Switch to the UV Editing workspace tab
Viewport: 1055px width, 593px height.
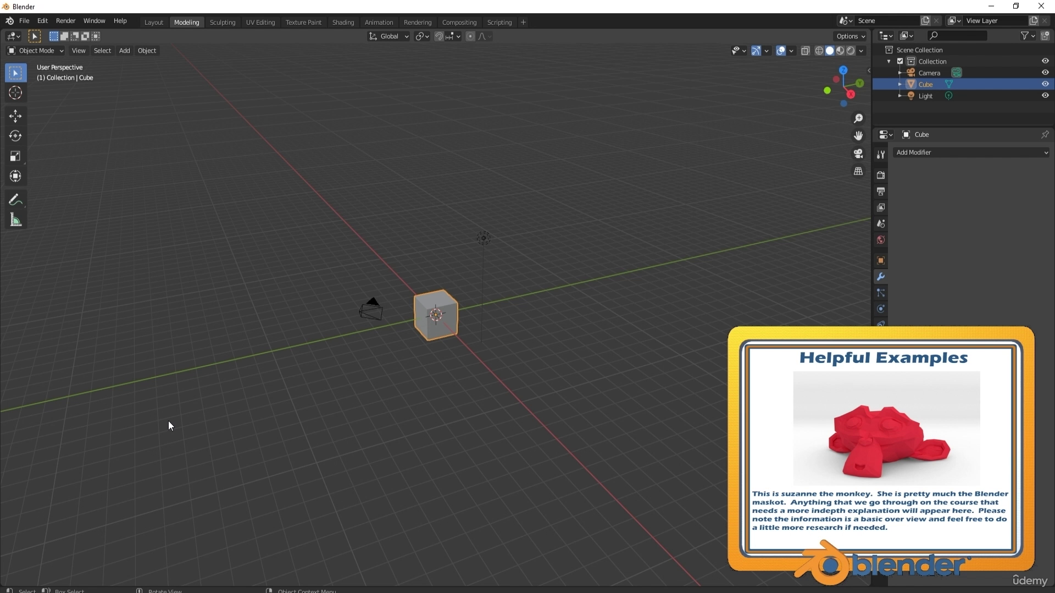coord(260,23)
